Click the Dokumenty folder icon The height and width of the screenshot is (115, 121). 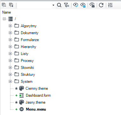click(17, 33)
